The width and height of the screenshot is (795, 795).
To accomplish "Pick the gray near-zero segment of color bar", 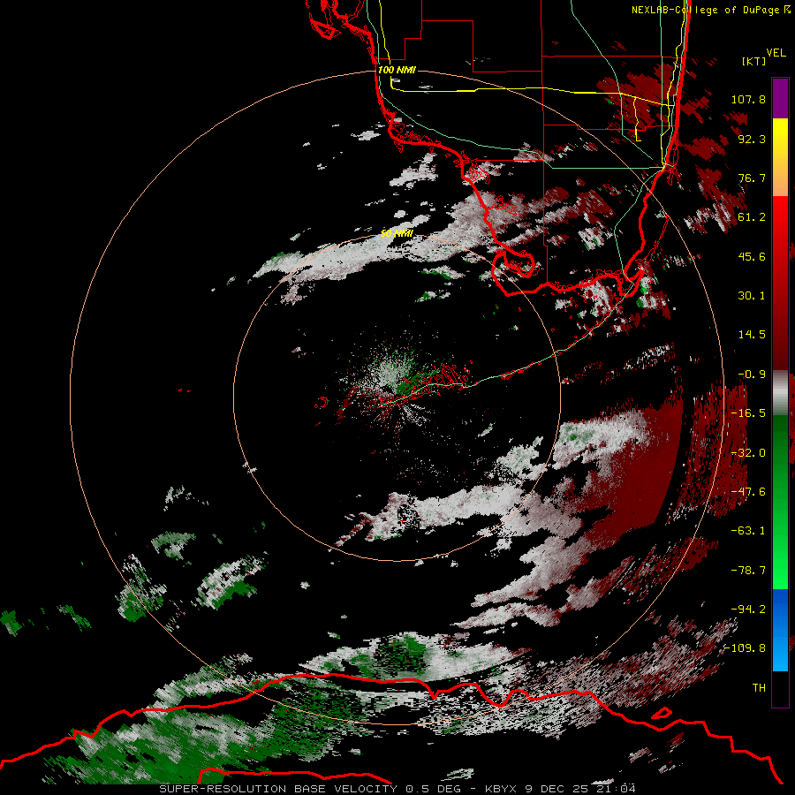I will pos(780,393).
